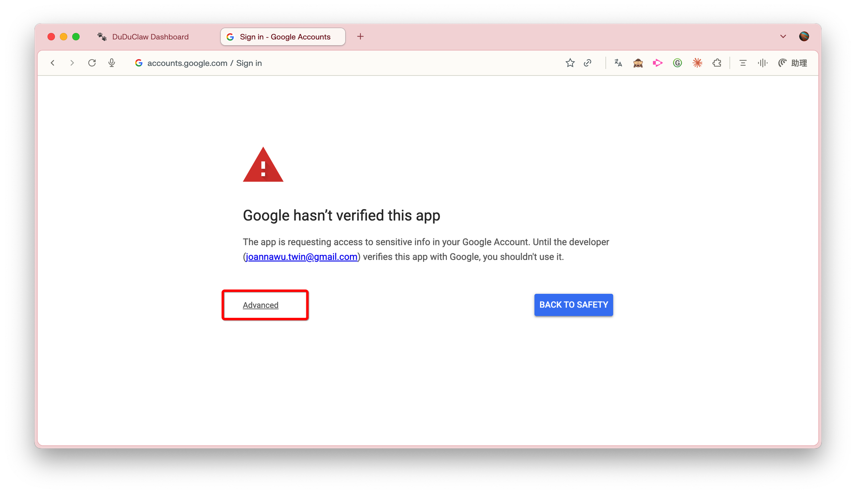The height and width of the screenshot is (494, 856).
Task: Close the browser window
Action: 51,37
